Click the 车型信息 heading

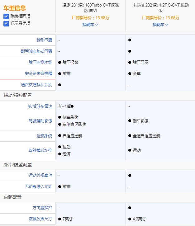(x=15, y=8)
